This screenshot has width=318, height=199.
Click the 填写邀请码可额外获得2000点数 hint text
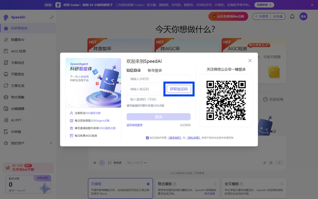tap(145, 105)
